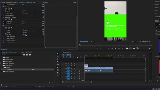Image resolution: width=160 pixels, height=90 pixels.
Task: Click the Lift button in Program monitor
Action: [127, 48]
